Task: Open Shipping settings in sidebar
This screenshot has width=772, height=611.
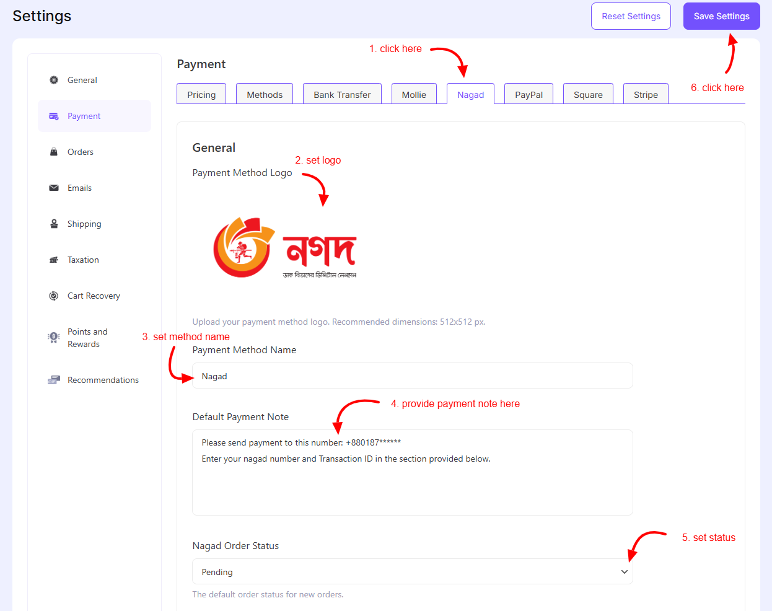Action: (x=94, y=224)
